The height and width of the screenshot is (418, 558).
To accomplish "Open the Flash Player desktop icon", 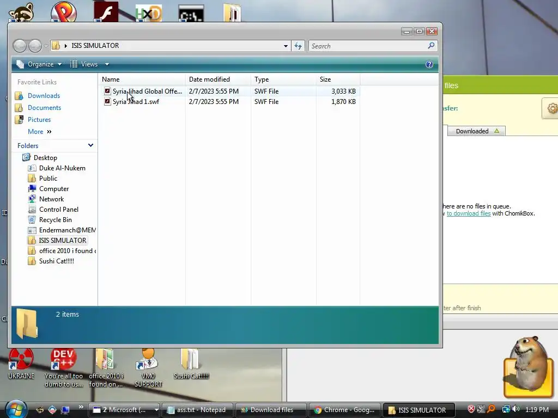I will 106,12.
